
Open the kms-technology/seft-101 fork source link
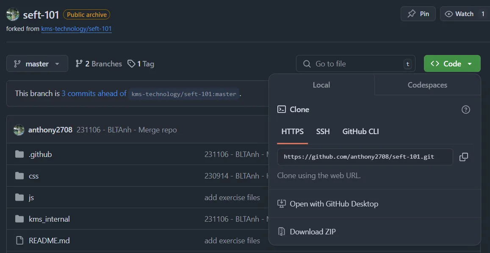(76, 29)
